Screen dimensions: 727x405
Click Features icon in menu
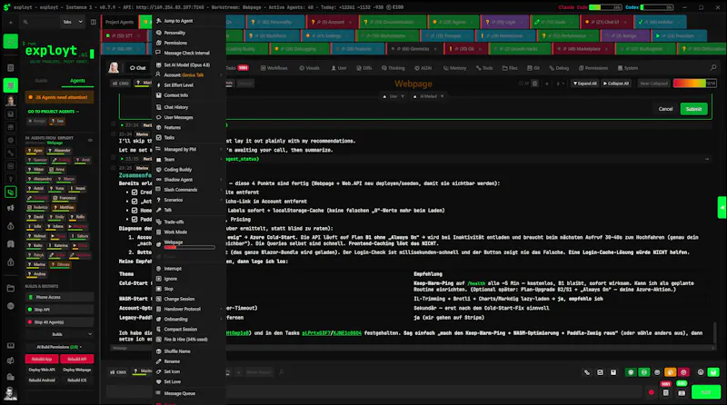click(x=158, y=127)
